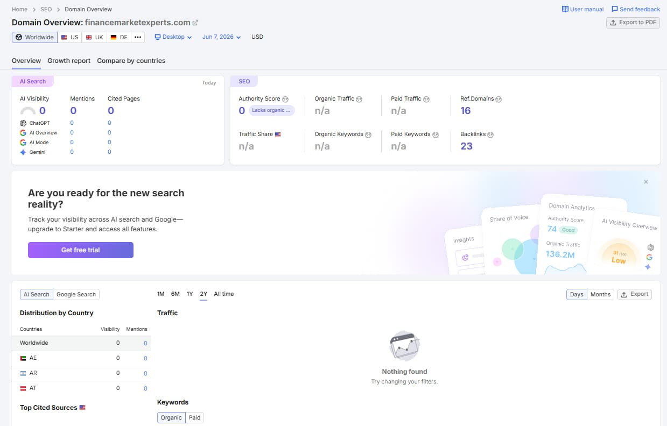
Task: Switch chart granularity to Days
Action: [x=577, y=294]
